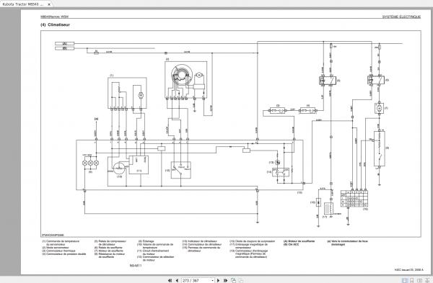
Task: Click the '(13) Indicateur de climatiseur' legend entry
Action: tap(200, 241)
